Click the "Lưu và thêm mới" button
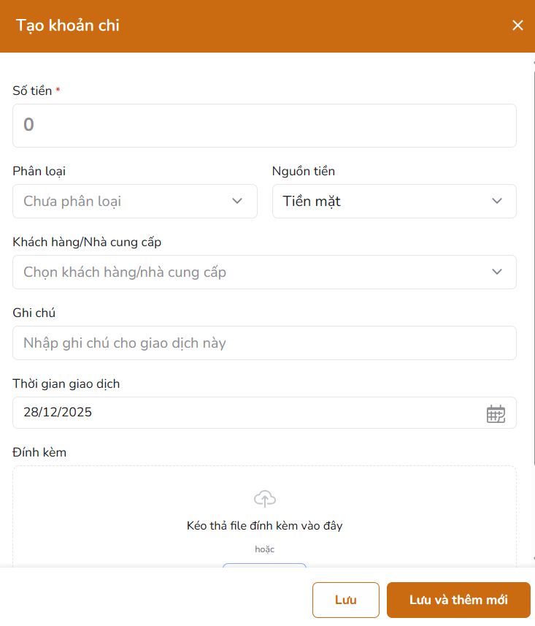Screen dimensions: 535x626 pos(458,600)
